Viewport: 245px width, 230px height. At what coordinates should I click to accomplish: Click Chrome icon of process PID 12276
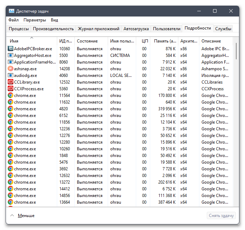pyautogui.click(x=11, y=136)
